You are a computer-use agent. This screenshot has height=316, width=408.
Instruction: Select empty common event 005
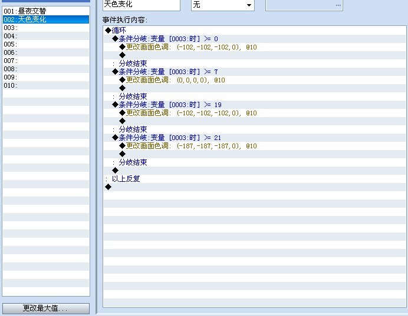click(x=46, y=44)
